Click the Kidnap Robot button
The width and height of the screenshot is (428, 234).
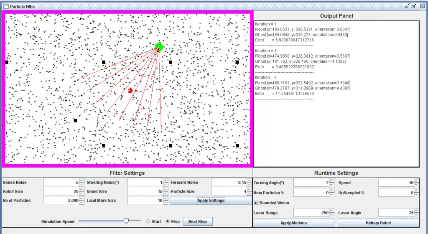[378, 223]
